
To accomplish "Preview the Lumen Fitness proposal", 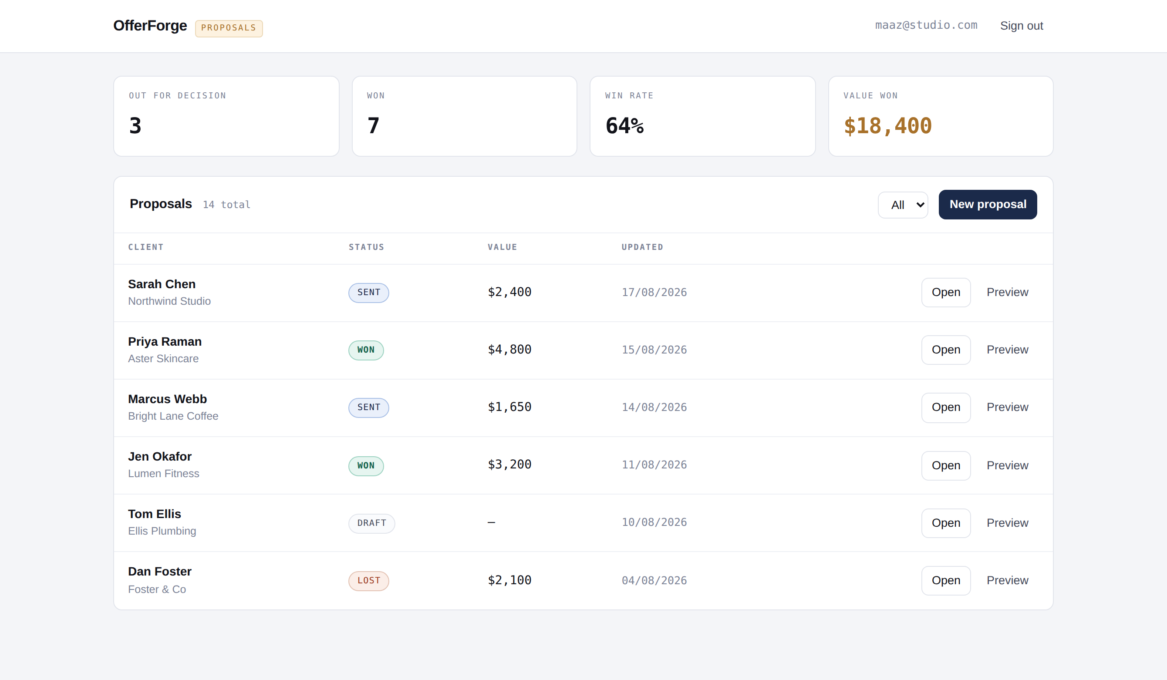I will (x=1007, y=465).
